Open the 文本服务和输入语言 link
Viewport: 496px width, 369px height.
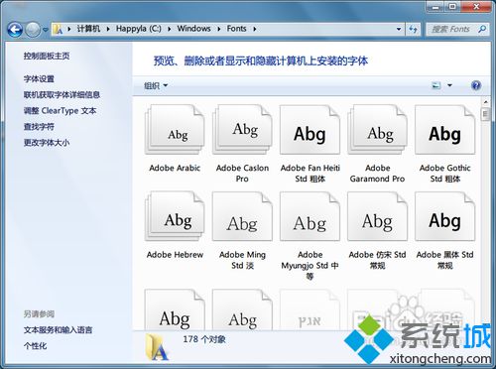[x=58, y=329]
